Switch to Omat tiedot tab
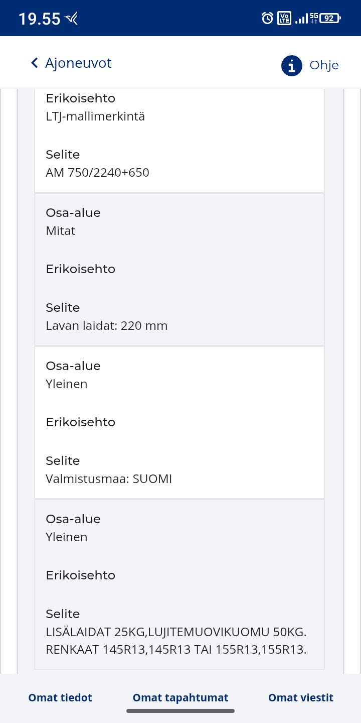 [60, 697]
